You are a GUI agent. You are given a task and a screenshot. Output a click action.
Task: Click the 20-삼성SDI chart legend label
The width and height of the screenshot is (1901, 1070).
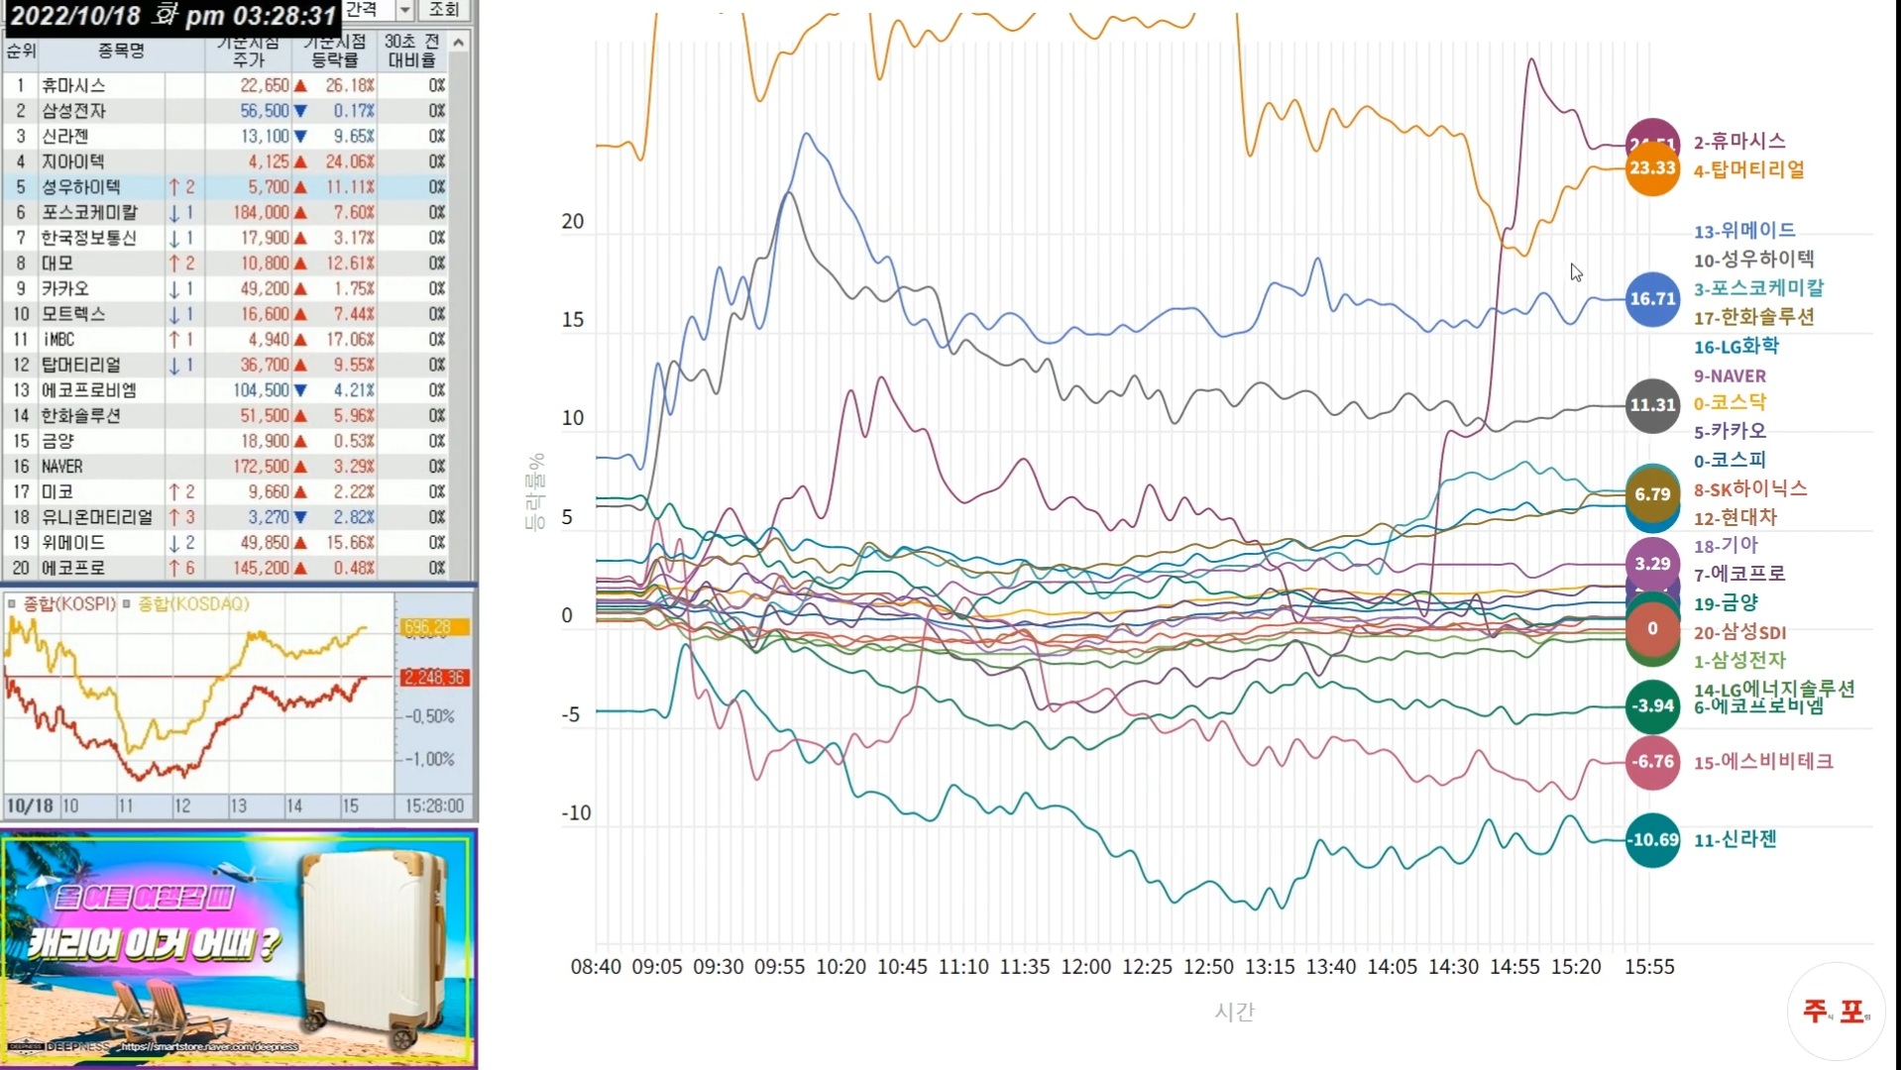coord(1739,632)
